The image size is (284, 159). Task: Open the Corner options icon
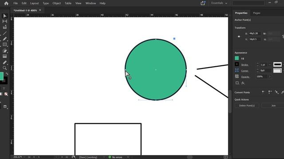[x=237, y=70]
